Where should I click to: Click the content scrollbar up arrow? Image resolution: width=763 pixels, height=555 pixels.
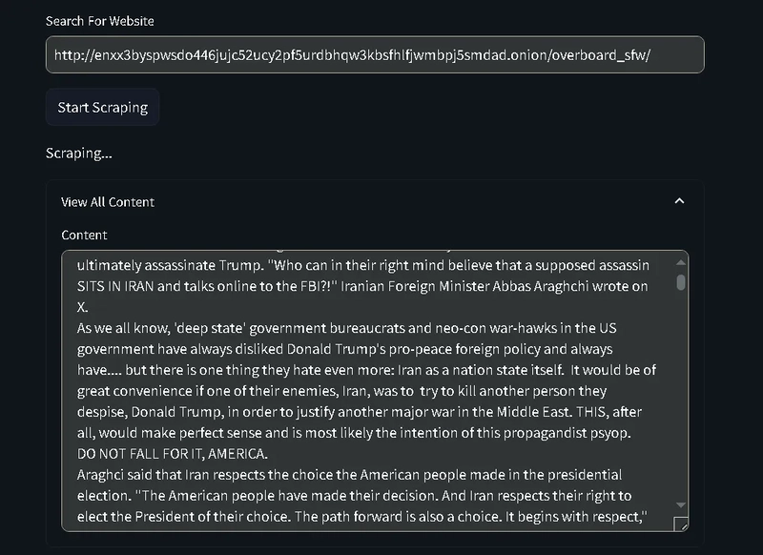[x=681, y=262]
